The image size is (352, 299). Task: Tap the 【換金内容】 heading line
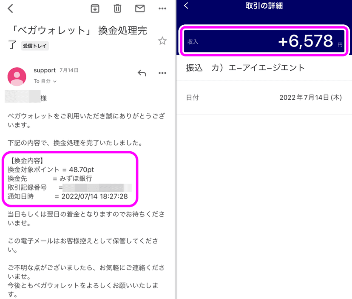(x=27, y=161)
